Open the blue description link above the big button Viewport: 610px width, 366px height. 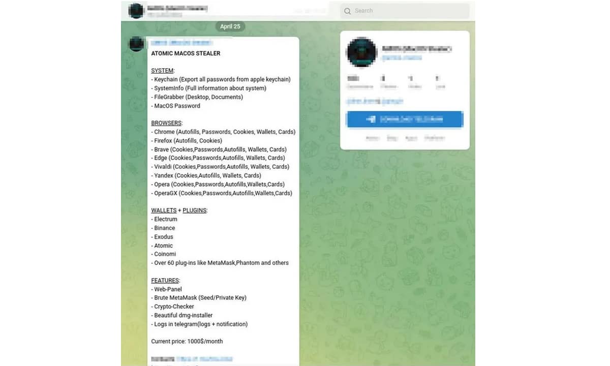point(375,101)
